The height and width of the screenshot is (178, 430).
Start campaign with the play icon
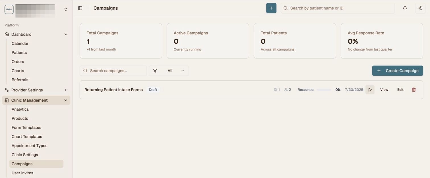point(370,90)
